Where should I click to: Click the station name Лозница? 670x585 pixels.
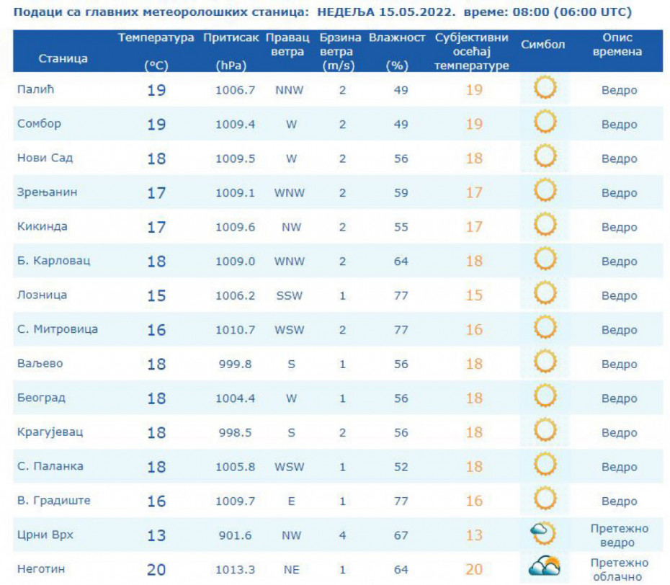tap(43, 295)
